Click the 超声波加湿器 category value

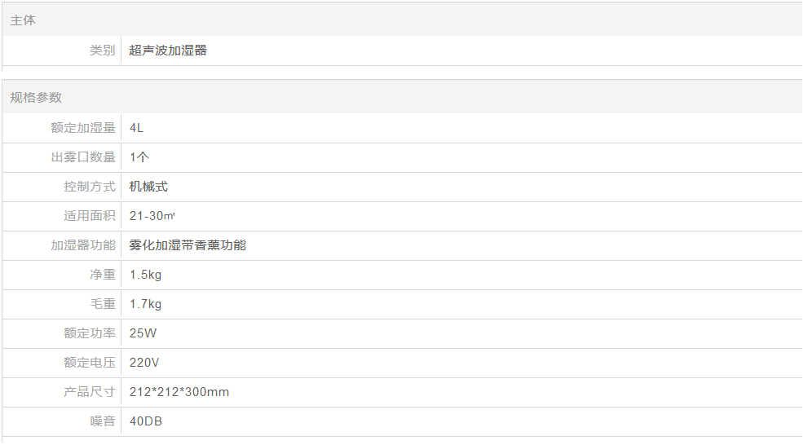pos(168,50)
